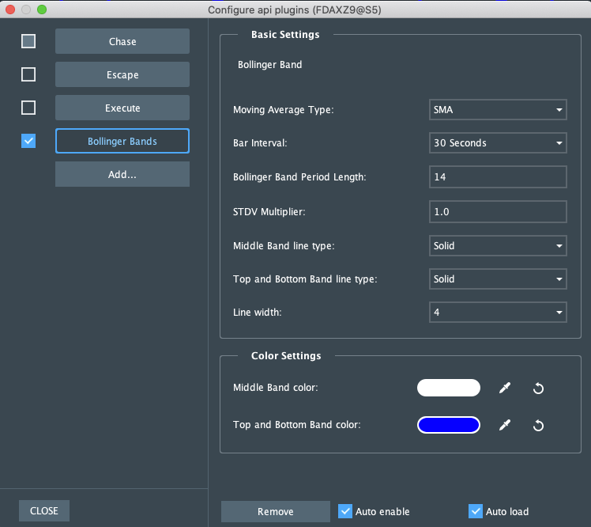
Task: Select the Chase plugin in the list
Action: click(x=122, y=41)
